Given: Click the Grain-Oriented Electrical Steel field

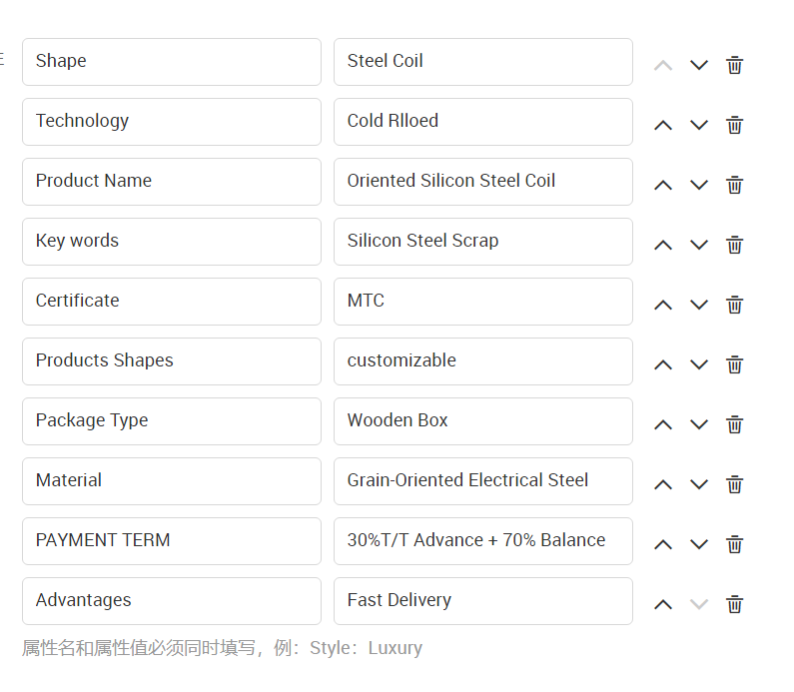Looking at the screenshot, I should [x=483, y=481].
